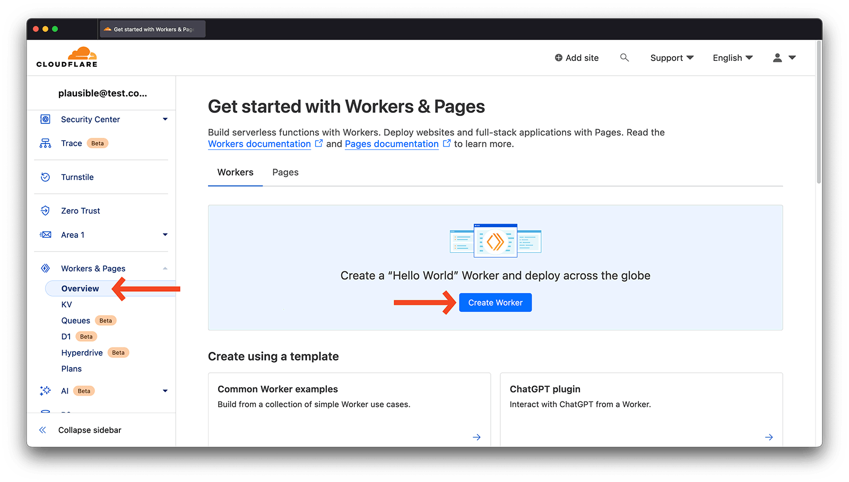The image size is (849, 482).
Task: Open Plans in the sidebar
Action: (72, 369)
